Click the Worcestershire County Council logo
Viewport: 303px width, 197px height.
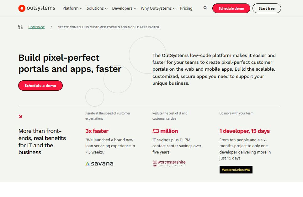click(169, 164)
